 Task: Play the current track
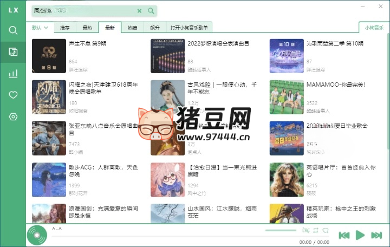pos(360,235)
